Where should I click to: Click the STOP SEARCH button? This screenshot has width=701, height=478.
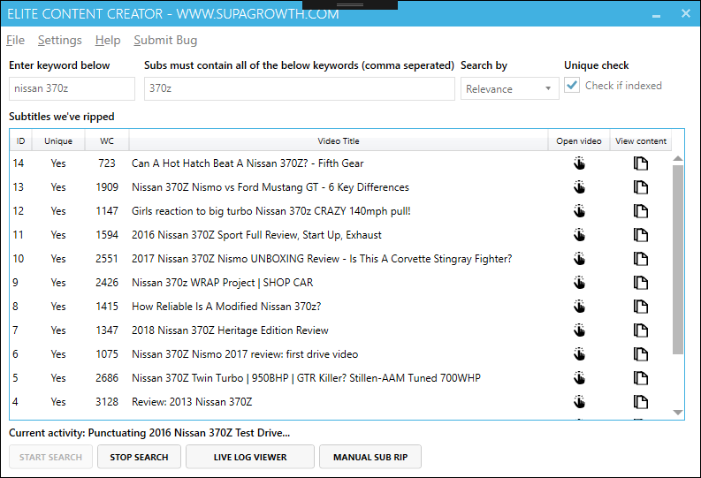(x=139, y=457)
